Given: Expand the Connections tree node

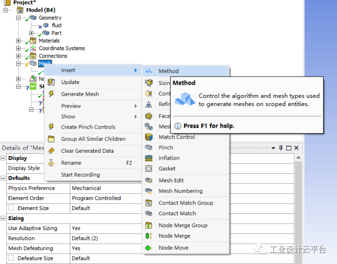Looking at the screenshot, I should click(18, 56).
